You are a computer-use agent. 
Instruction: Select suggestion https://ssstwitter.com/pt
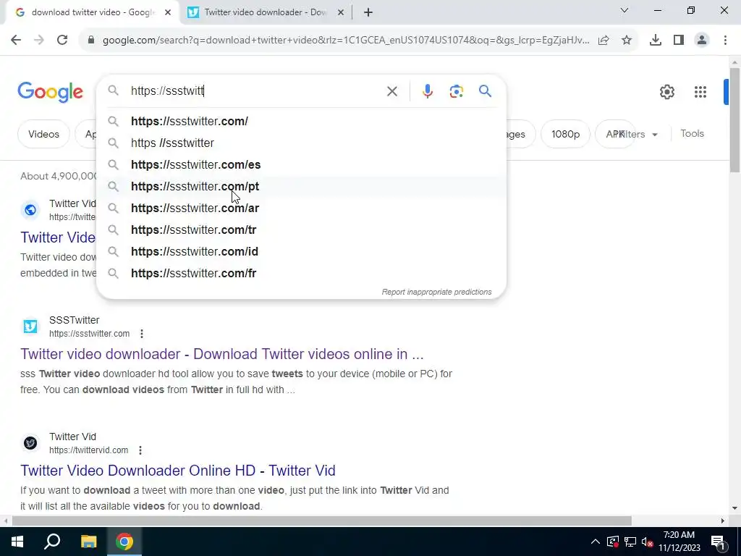tap(301, 186)
